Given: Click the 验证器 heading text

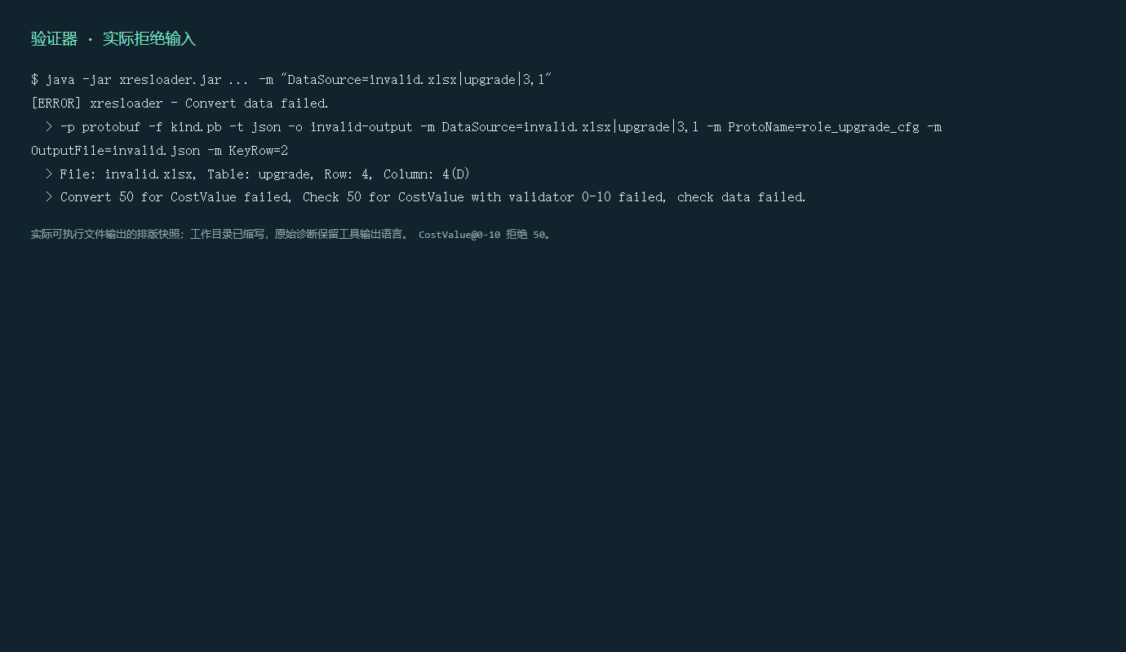Looking at the screenshot, I should [55, 39].
